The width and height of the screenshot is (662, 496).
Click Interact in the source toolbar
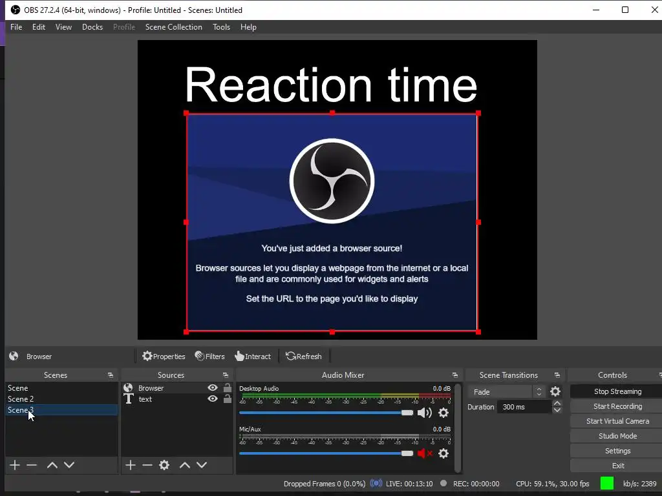click(253, 356)
